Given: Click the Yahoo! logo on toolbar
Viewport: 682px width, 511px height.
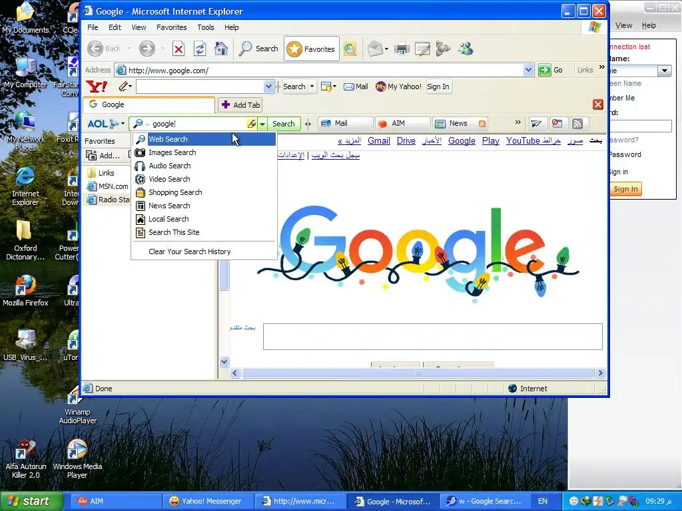Looking at the screenshot, I should pyautogui.click(x=97, y=86).
